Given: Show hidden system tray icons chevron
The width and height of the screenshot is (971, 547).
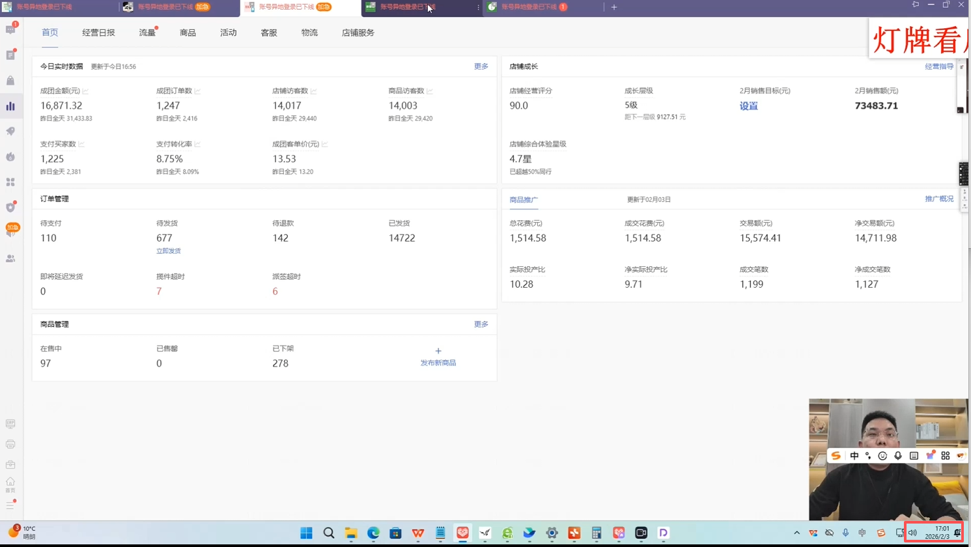Looking at the screenshot, I should click(x=796, y=533).
